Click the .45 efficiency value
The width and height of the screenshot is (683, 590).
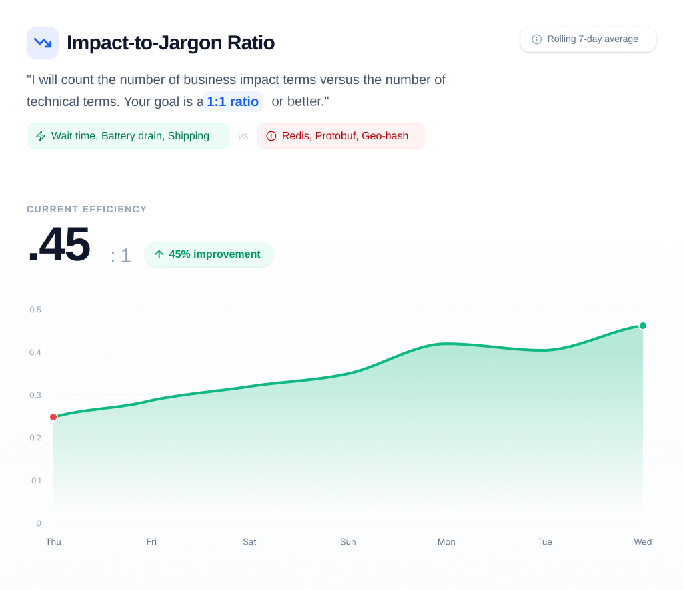click(59, 245)
